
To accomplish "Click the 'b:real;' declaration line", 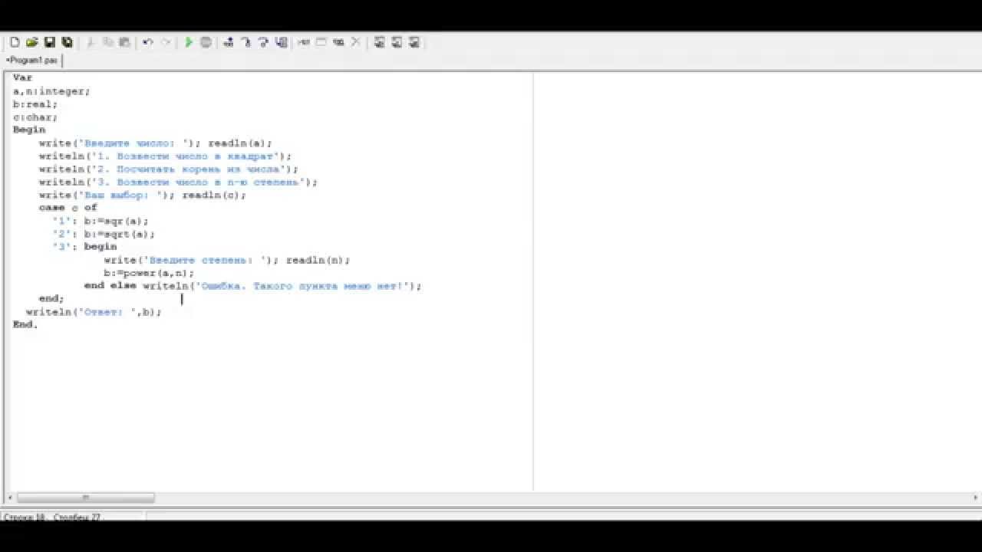I will [x=35, y=104].
